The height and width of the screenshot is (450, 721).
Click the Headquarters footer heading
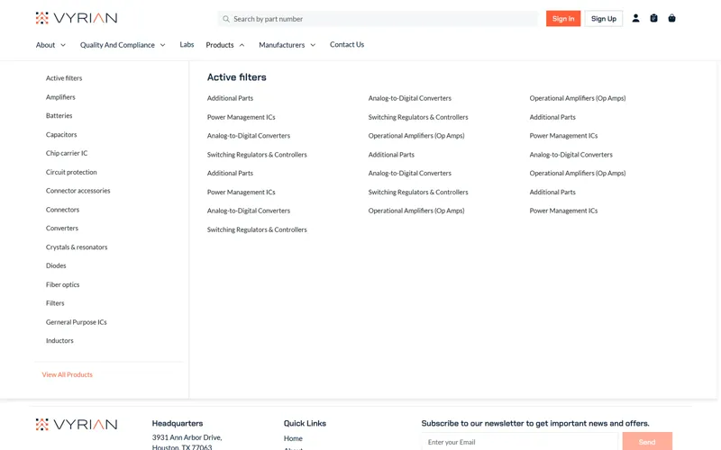tap(178, 423)
